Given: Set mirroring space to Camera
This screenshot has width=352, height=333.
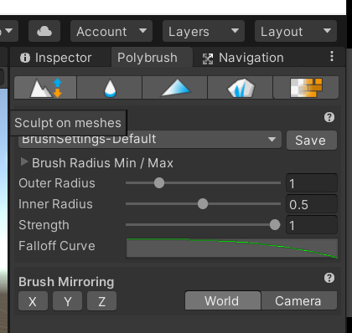Looking at the screenshot, I should pyautogui.click(x=298, y=300).
